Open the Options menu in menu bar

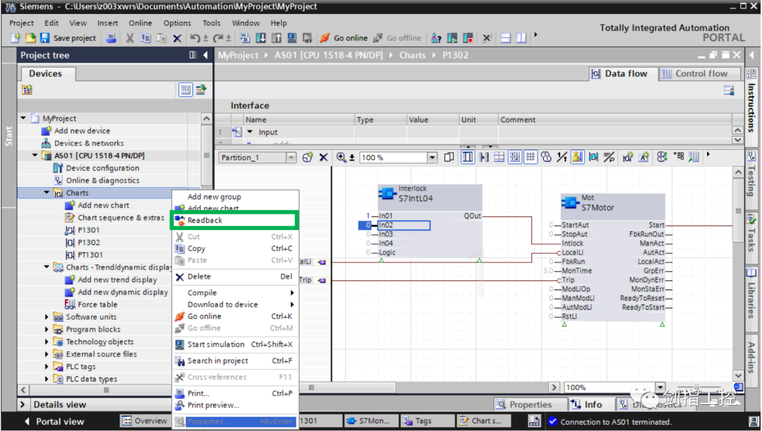click(177, 23)
